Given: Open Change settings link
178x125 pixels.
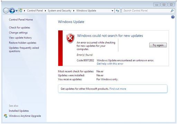Looking at the screenshot, I should (x=18, y=33).
